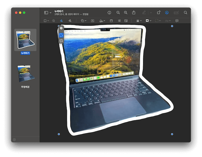Viewport: 202px width, 157px height.
Task: Toggle the Markup toolbar
Action: 167,12
